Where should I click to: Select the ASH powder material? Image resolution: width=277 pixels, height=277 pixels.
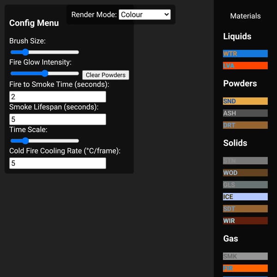tap(245, 113)
